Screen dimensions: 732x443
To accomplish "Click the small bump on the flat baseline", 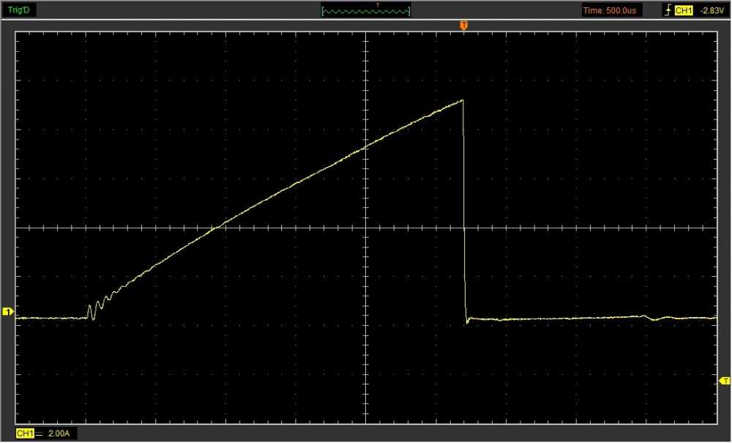I will click(646, 316).
